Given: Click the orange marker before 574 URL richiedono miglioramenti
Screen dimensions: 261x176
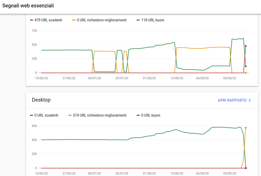Looking at the screenshot, I should point(70,115).
